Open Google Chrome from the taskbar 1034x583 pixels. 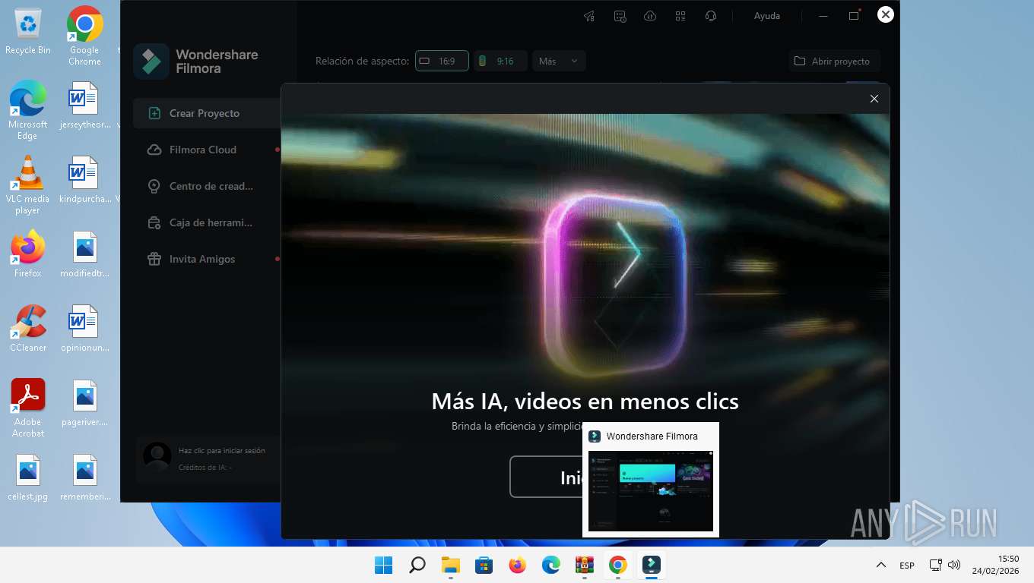[x=618, y=565]
